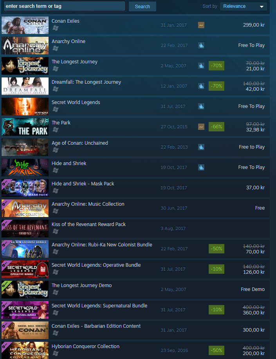The height and width of the screenshot is (359, 276).
Task: Open The Park capsule image
Action: click(x=25, y=127)
